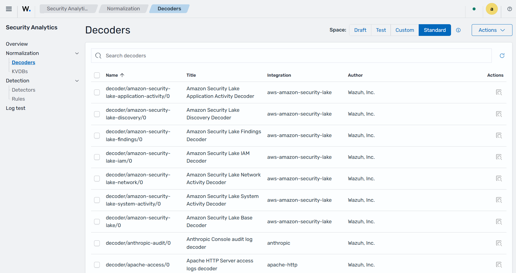Click the green status indicator dot
This screenshot has width=516, height=273.
(x=474, y=9)
